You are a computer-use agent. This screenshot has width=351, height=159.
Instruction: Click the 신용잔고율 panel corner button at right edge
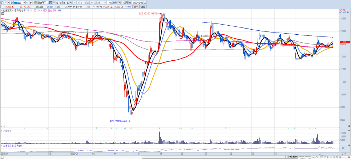[x=350, y=145]
